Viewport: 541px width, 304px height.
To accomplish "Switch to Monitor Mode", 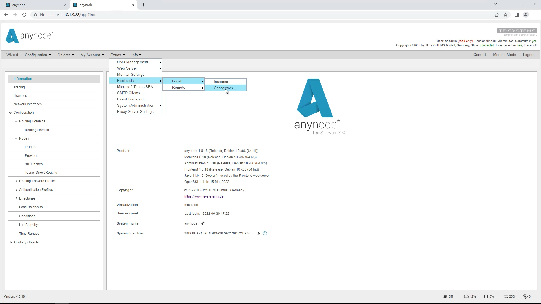I will tap(504, 55).
